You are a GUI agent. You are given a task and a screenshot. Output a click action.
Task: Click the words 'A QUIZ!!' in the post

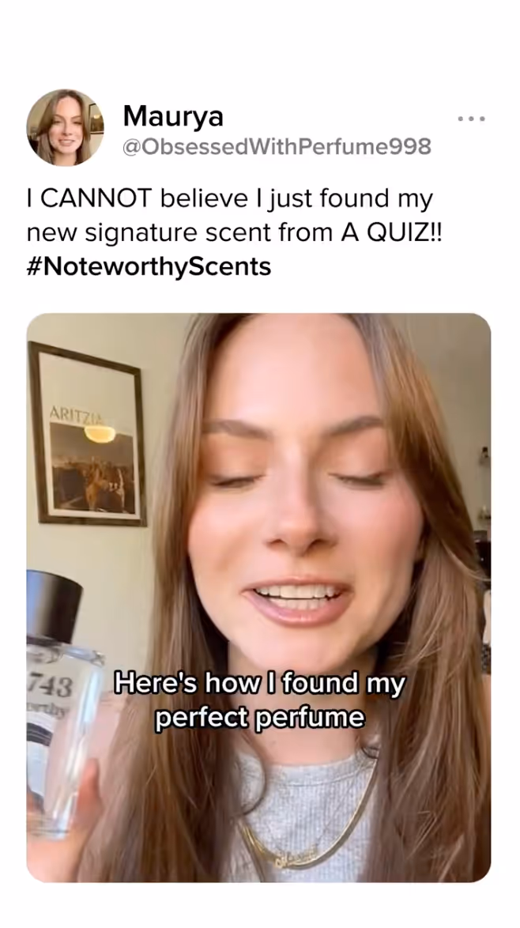[x=392, y=232]
